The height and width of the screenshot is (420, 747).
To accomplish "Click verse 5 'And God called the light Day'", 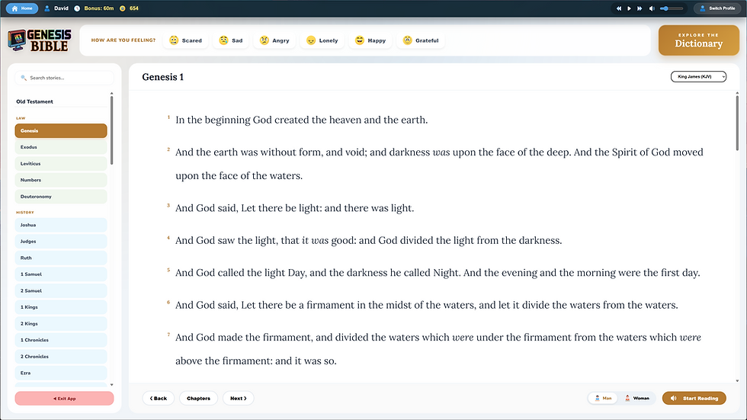I will pos(438,273).
